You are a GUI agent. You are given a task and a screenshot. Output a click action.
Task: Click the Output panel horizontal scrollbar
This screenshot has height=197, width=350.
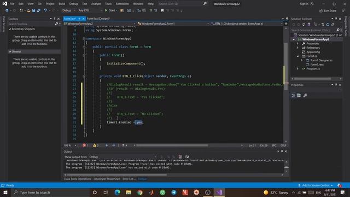tap(116, 175)
